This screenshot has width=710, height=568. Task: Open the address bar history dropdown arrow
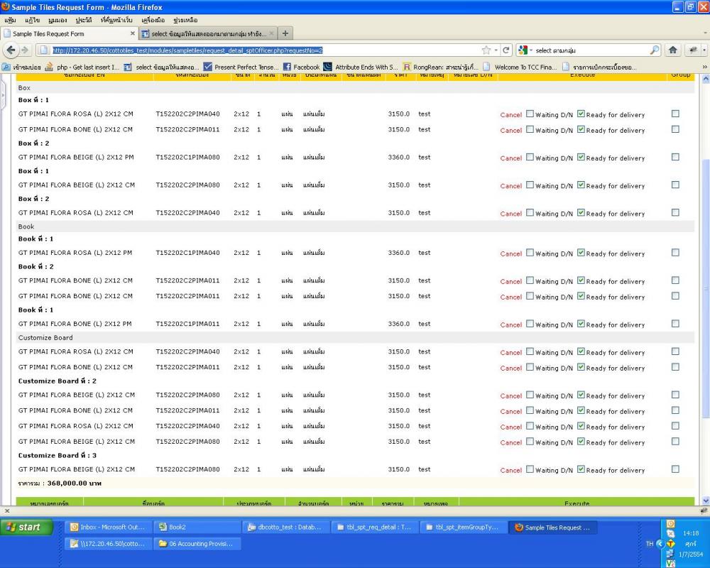[496, 50]
